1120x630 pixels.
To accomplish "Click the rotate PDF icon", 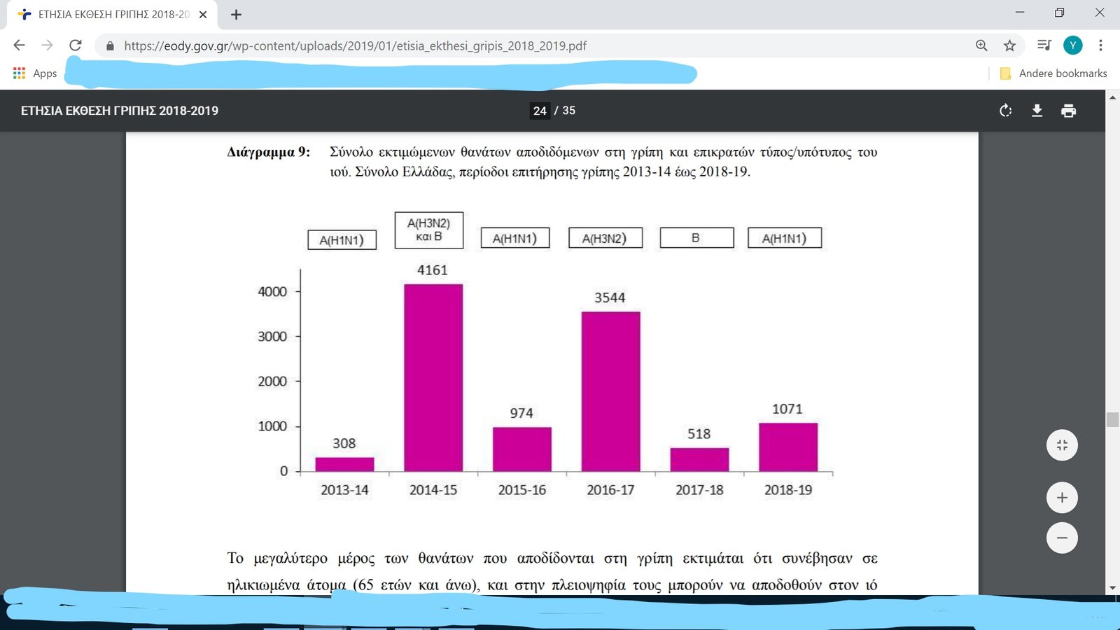I will 1006,111.
